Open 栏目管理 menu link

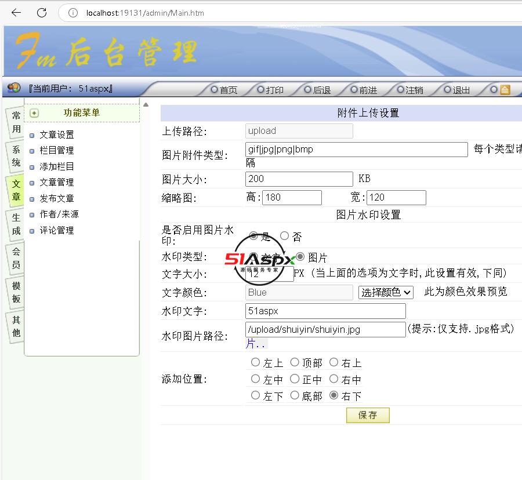(x=57, y=150)
